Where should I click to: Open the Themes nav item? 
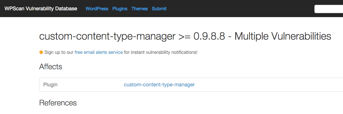pyautogui.click(x=139, y=9)
